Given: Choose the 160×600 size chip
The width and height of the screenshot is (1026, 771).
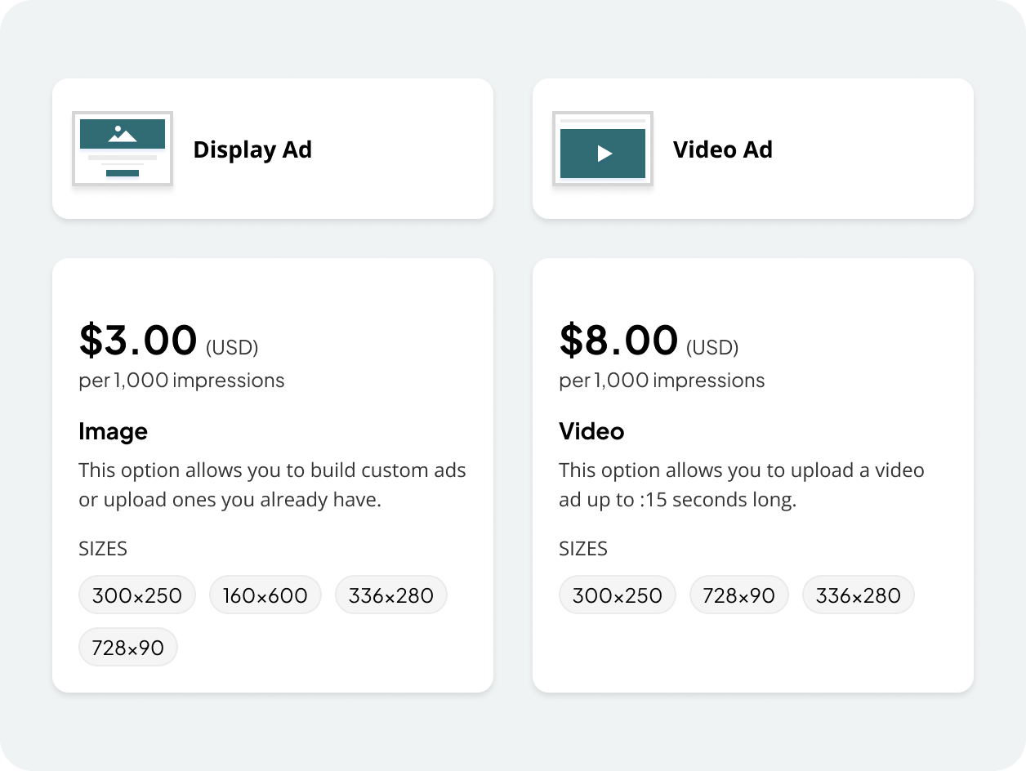Looking at the screenshot, I should click(x=265, y=595).
